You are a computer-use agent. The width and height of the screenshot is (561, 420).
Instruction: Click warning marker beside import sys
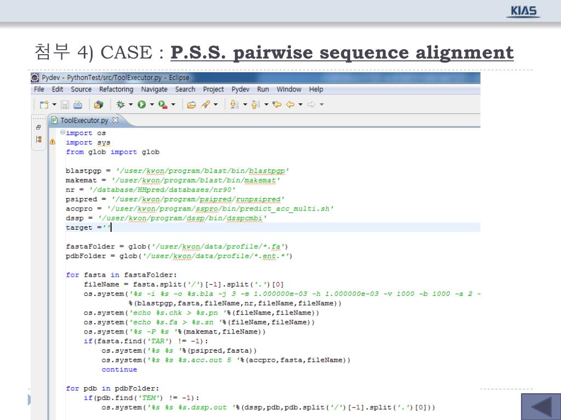coord(53,142)
